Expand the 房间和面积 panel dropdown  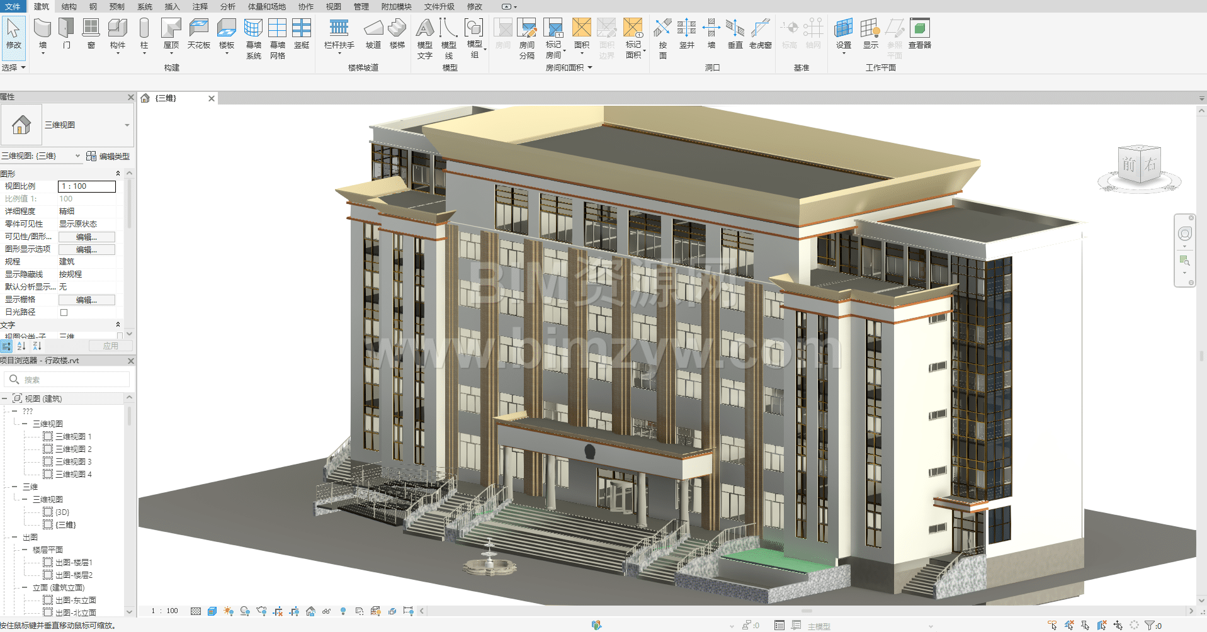click(x=590, y=68)
